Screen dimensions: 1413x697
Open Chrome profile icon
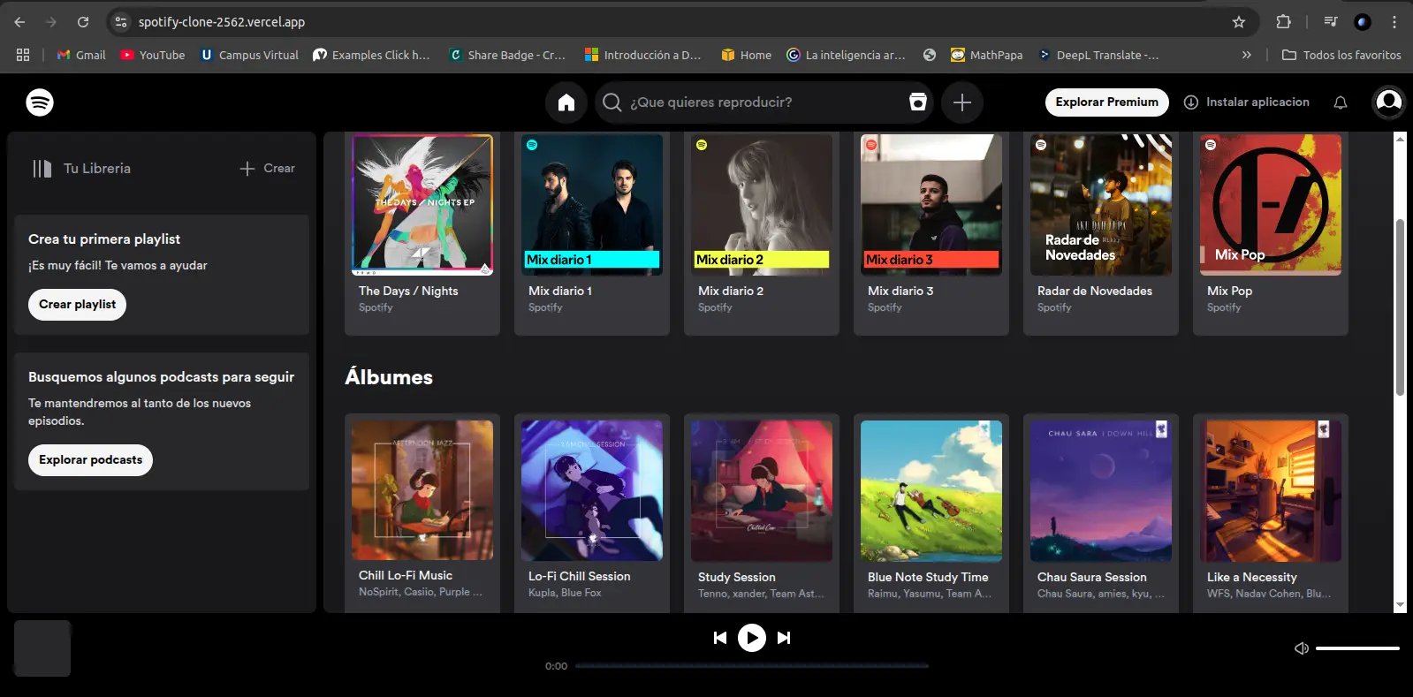[1363, 22]
